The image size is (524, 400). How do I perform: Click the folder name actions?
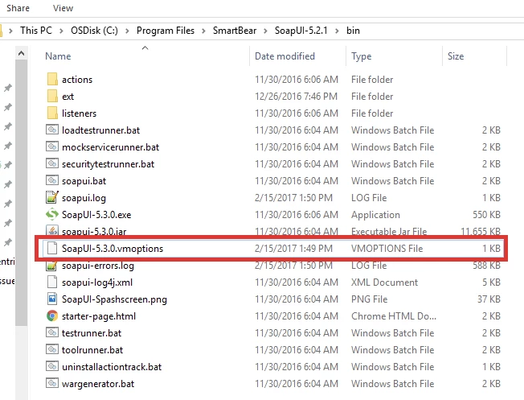[77, 80]
